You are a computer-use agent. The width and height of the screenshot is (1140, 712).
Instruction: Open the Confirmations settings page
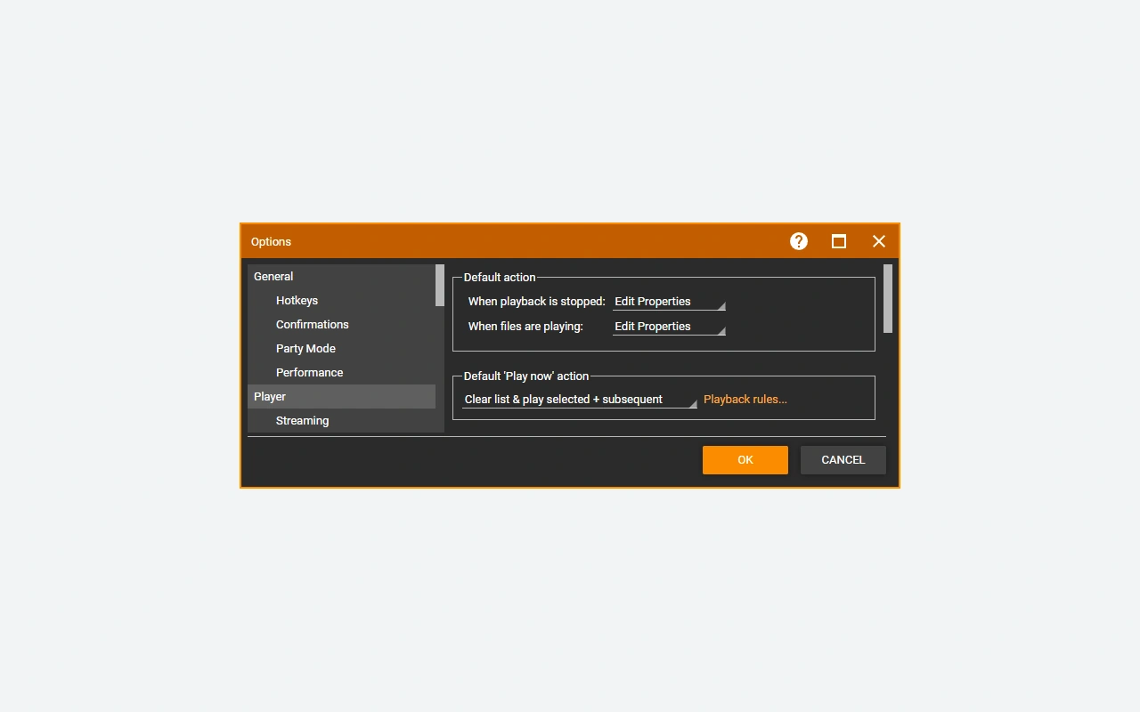point(341,325)
